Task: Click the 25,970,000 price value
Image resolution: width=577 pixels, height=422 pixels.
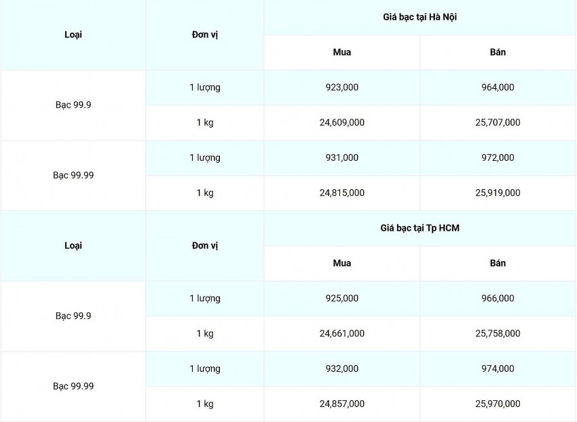Action: [x=498, y=404]
